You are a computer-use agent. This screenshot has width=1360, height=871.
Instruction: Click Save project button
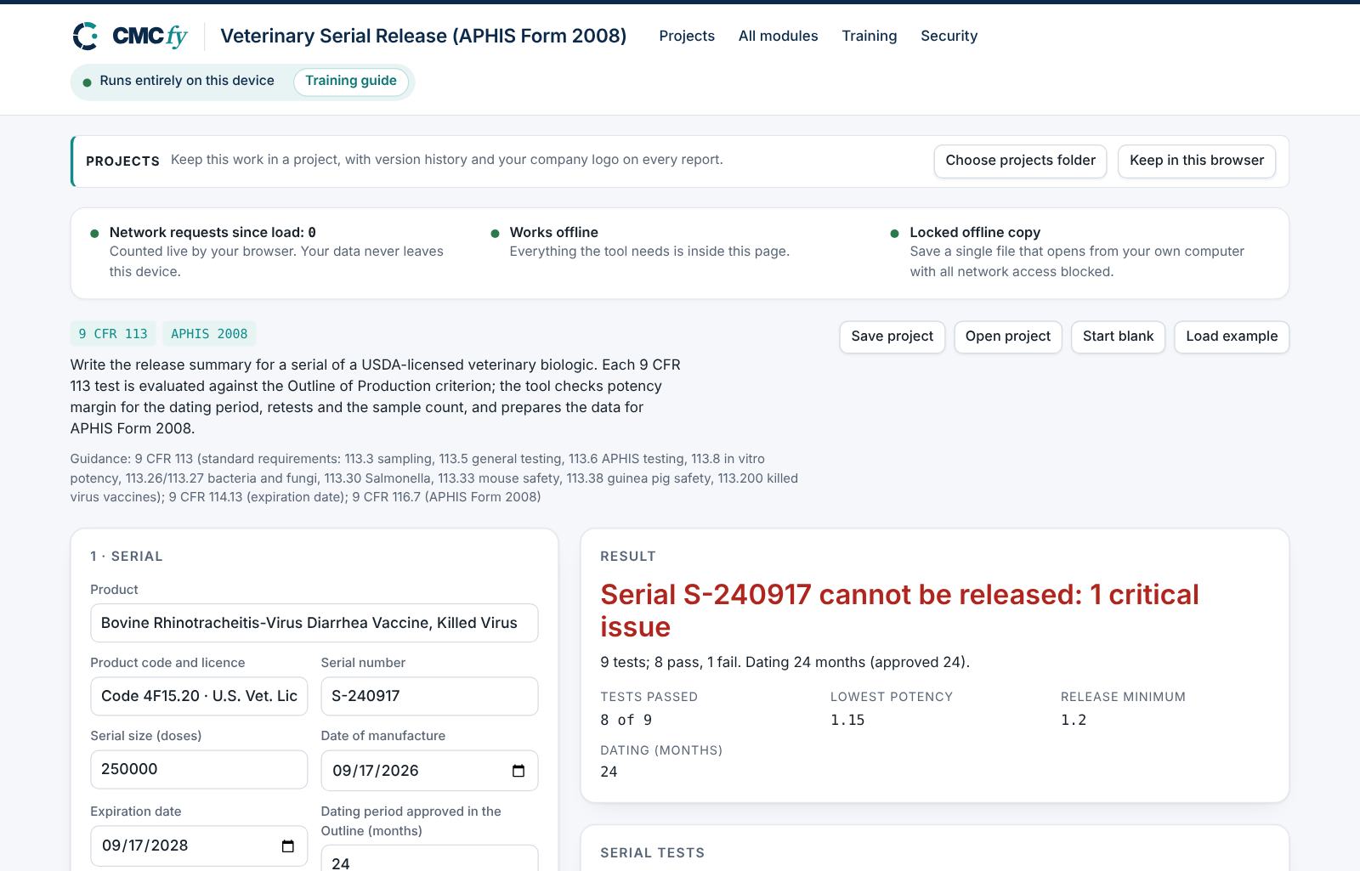(892, 337)
